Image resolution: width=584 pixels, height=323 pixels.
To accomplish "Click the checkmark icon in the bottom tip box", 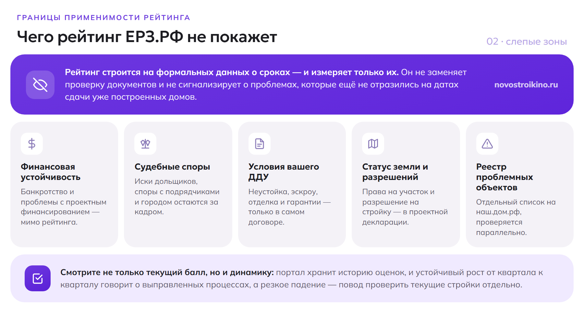I will point(38,278).
